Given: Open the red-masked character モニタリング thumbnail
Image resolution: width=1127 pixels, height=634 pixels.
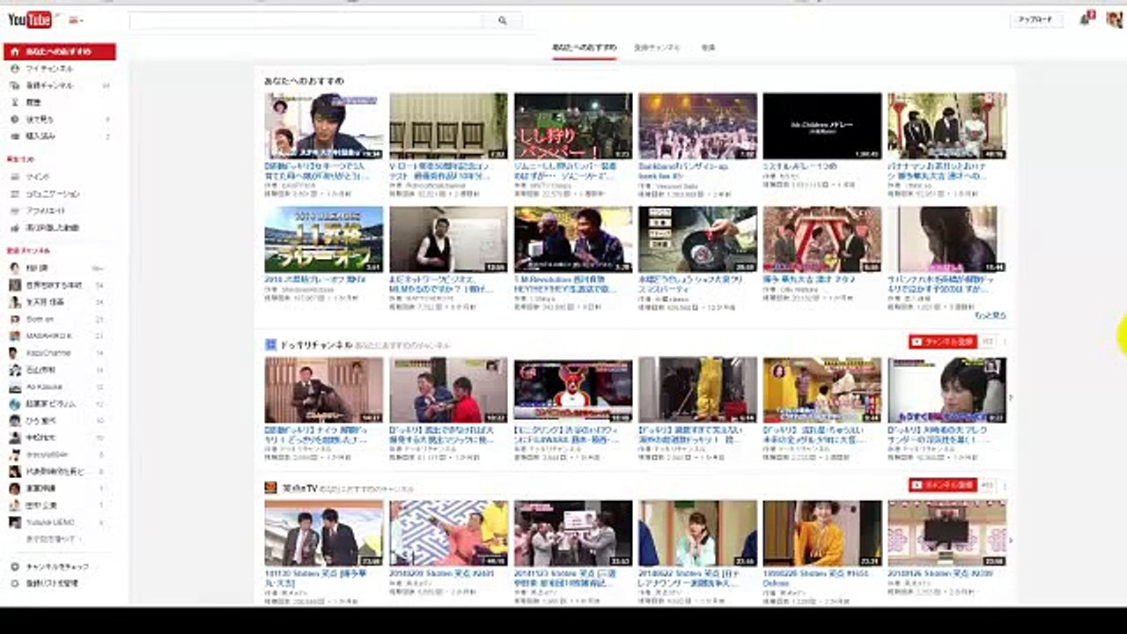Looking at the screenshot, I should [573, 390].
